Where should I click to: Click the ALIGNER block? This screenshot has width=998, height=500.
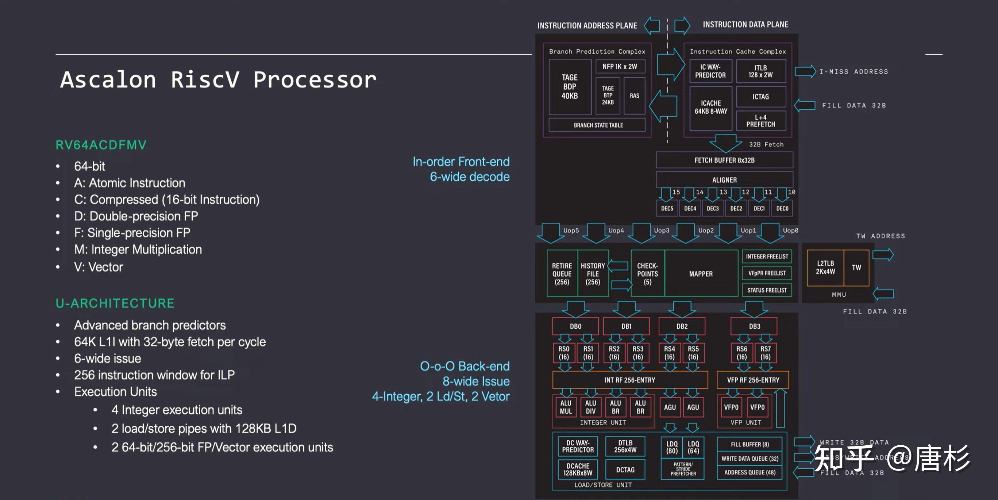[724, 180]
